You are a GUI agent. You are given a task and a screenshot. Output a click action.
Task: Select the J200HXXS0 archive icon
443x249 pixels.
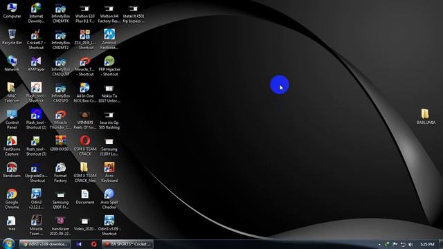(x=60, y=143)
